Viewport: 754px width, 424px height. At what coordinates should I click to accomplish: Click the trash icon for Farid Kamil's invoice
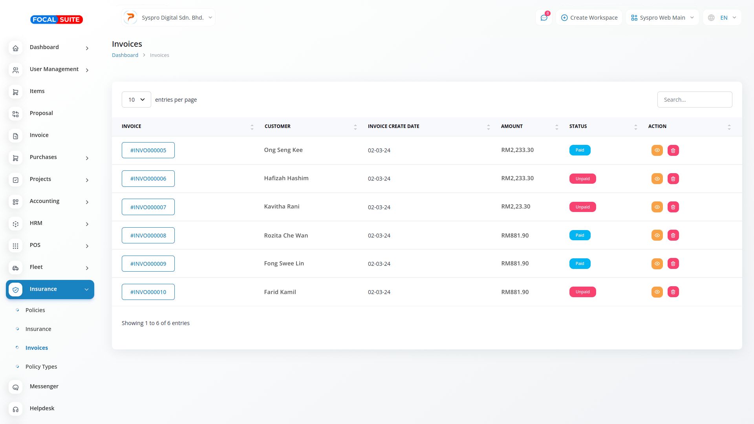point(673,292)
